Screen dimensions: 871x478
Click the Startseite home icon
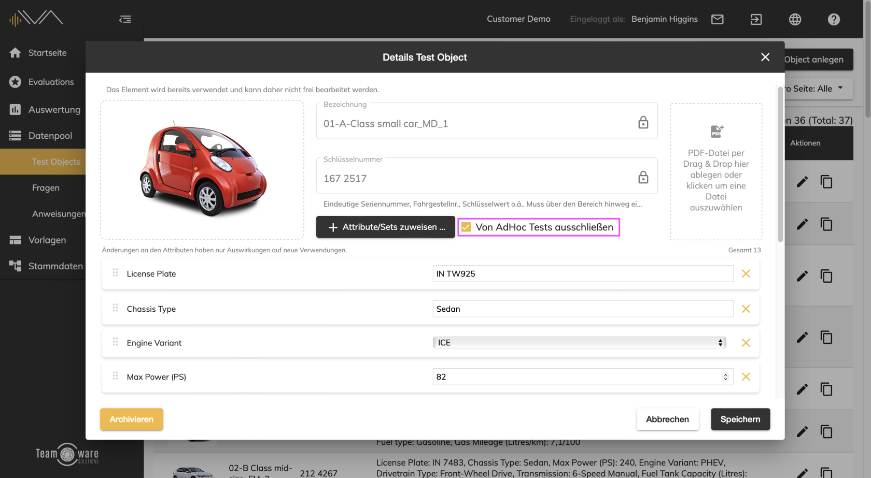click(x=15, y=53)
